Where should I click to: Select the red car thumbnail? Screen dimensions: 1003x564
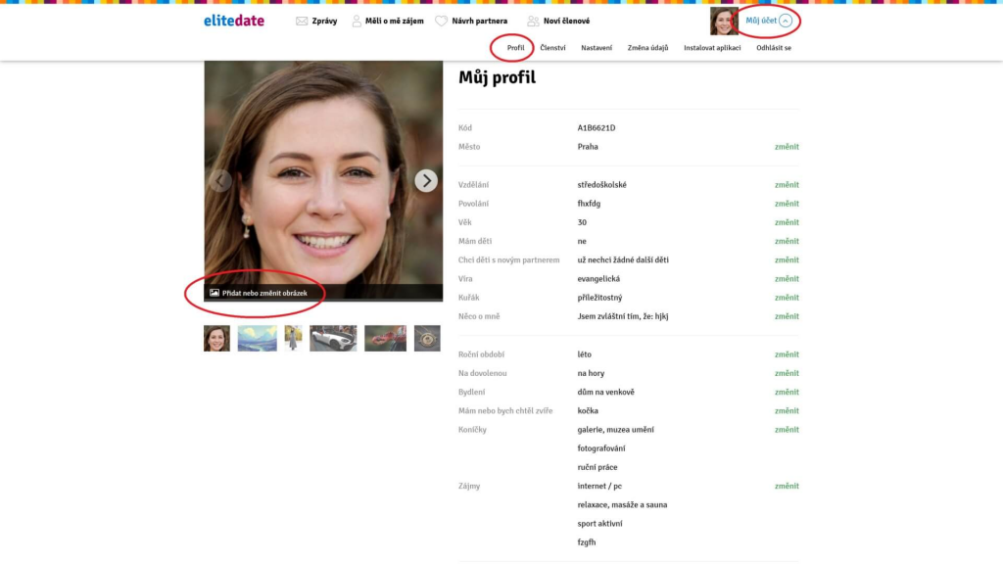coord(385,338)
